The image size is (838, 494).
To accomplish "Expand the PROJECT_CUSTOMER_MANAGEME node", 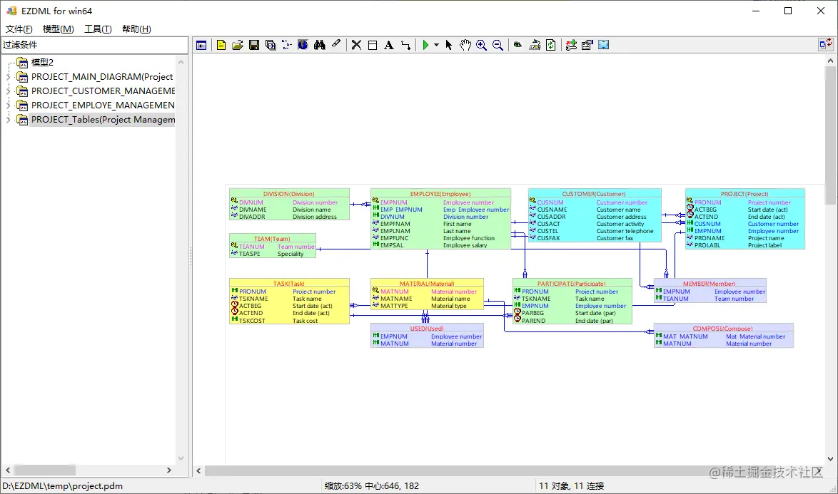I will click(8, 91).
